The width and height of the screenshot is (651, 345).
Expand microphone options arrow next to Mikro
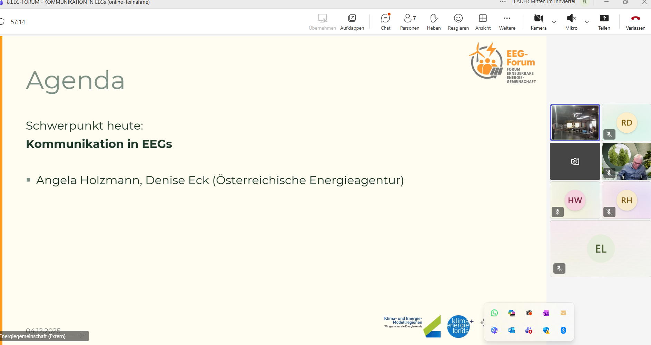click(587, 22)
